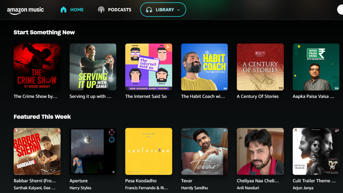Screen dimensions: 343x193
Task: Click the Hardy Sandhu artist name
Action: click(194, 188)
